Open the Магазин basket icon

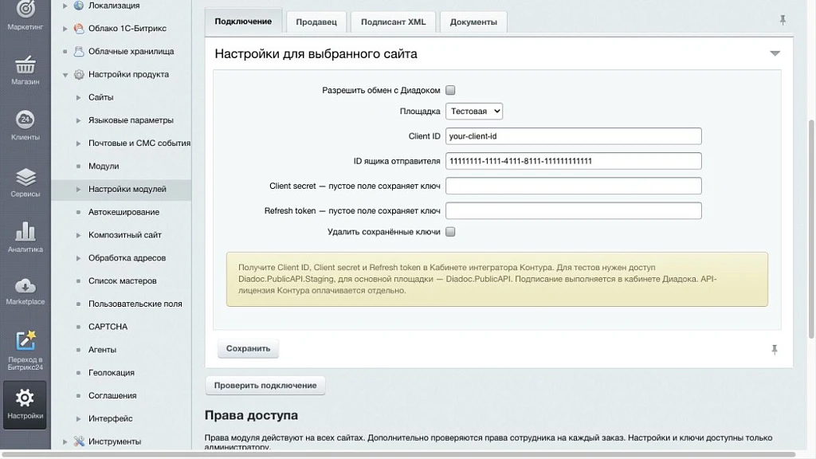tap(25, 65)
